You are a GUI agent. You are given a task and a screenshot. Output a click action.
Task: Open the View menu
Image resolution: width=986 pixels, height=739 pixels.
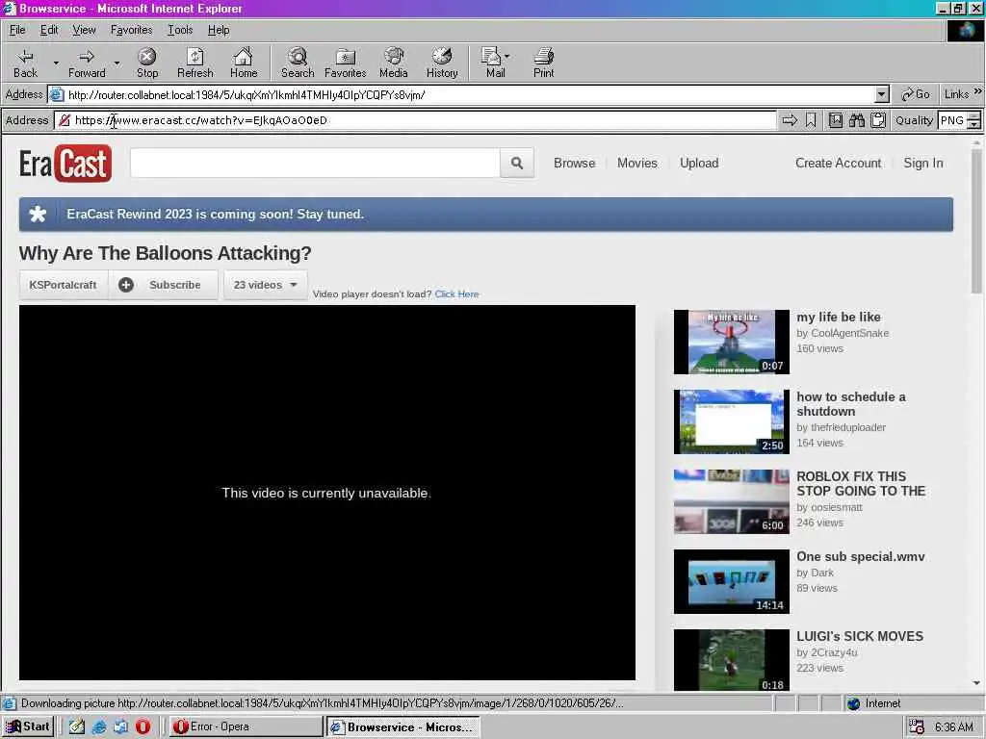point(85,30)
